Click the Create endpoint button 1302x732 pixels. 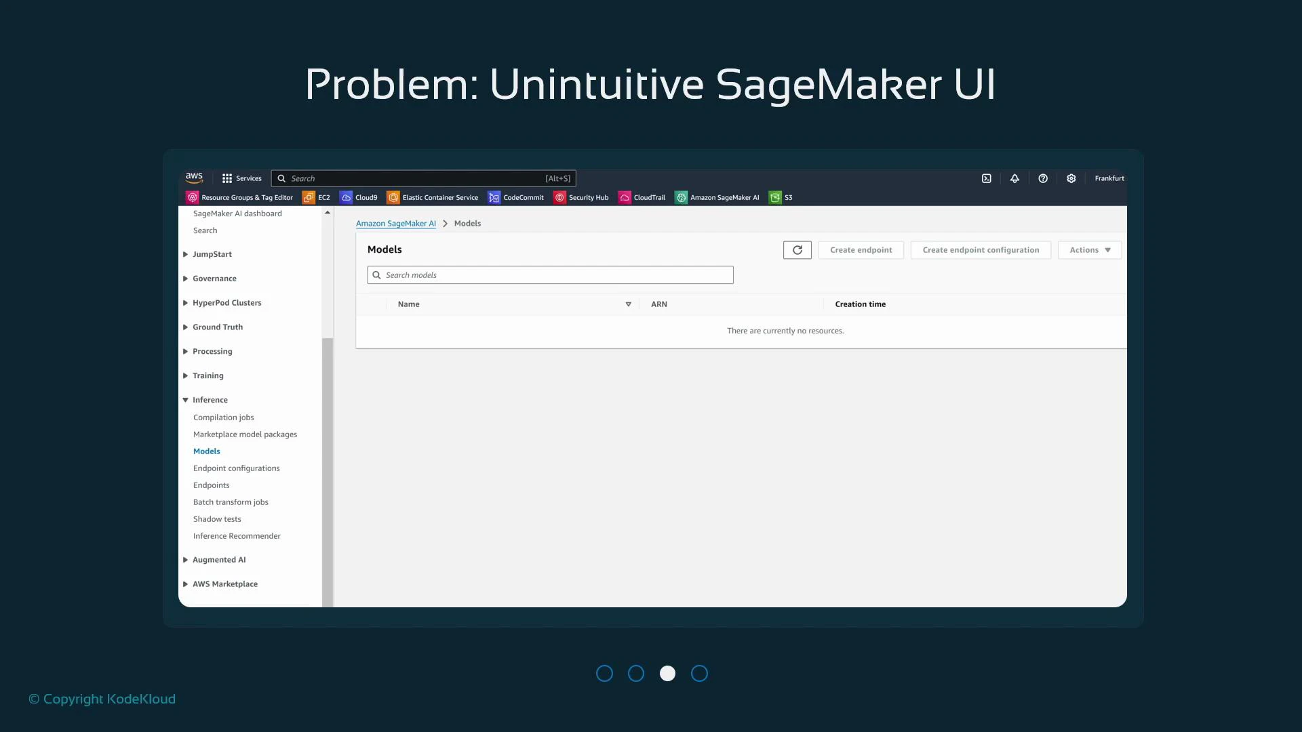[x=861, y=249]
